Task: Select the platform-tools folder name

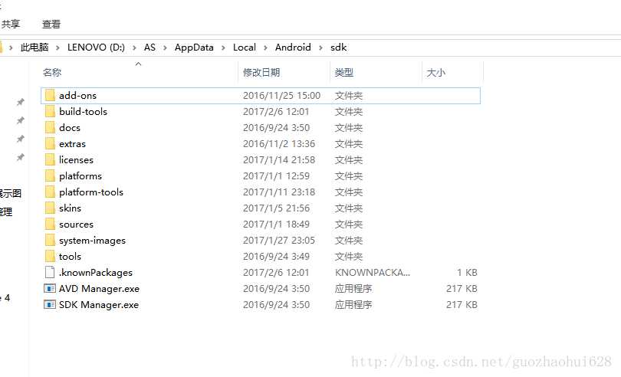Action: (91, 192)
